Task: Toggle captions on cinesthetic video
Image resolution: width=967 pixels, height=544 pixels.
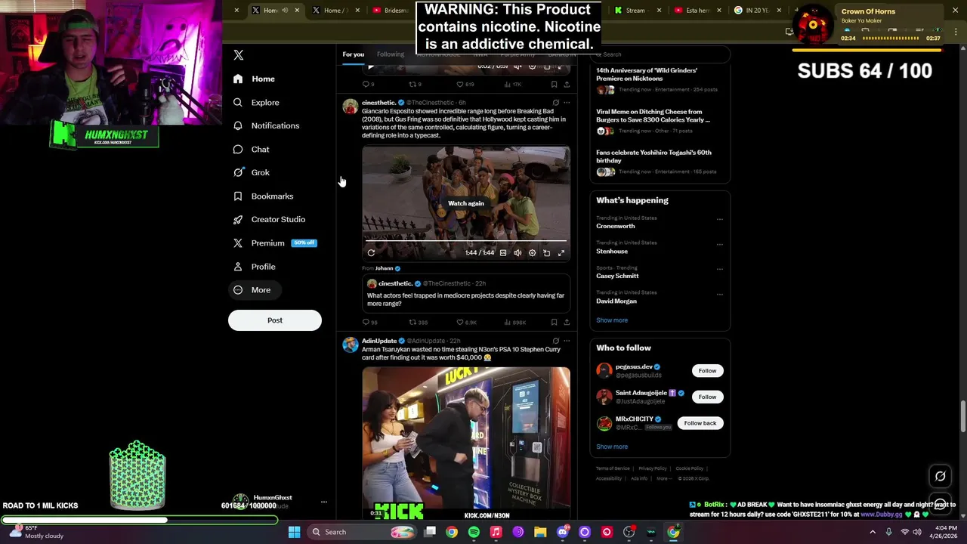Action: (503, 253)
